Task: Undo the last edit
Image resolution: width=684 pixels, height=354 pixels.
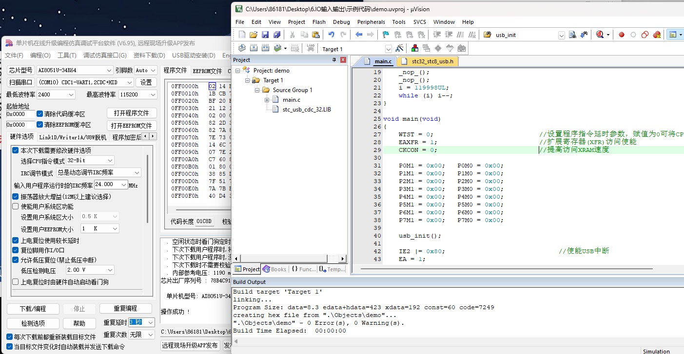Action: pos(332,35)
